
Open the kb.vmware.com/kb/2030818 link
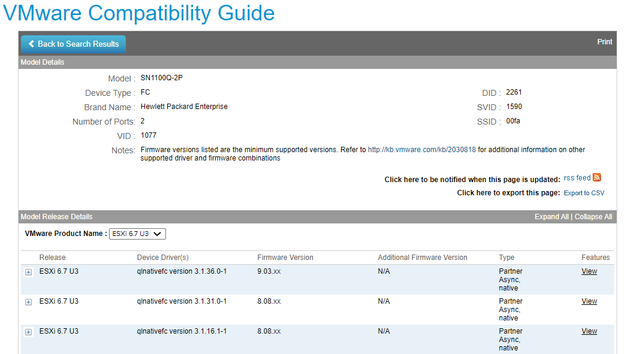422,150
